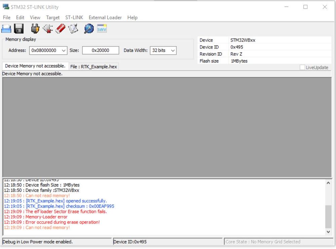The image size is (336, 249).
Task: Switch to Device Memory not accessible tab
Action: (x=35, y=66)
